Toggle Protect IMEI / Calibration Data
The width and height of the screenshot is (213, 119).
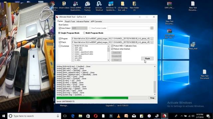pyautogui.click(x=112, y=46)
